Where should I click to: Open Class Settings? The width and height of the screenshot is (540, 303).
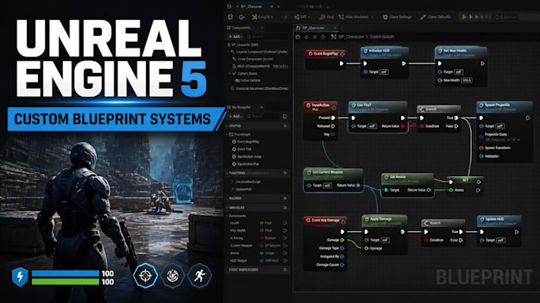click(397, 17)
